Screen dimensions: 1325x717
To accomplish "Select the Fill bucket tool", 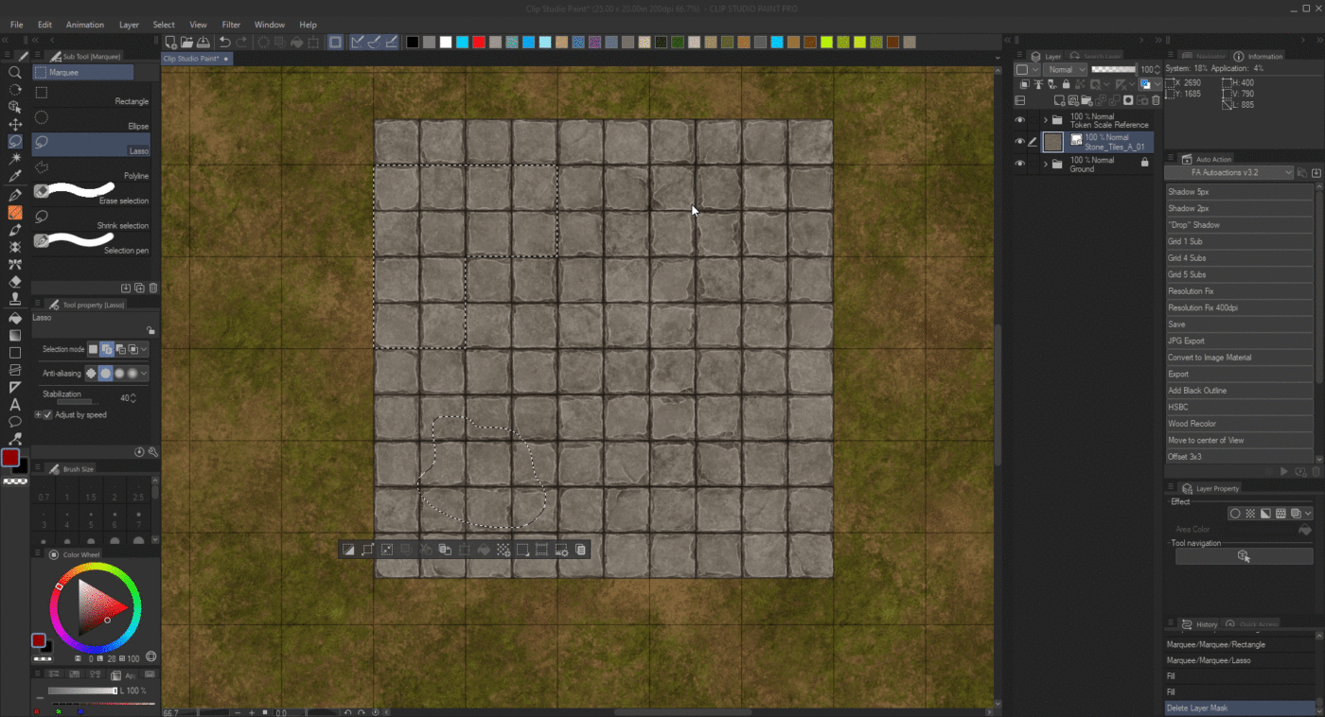I will (15, 318).
